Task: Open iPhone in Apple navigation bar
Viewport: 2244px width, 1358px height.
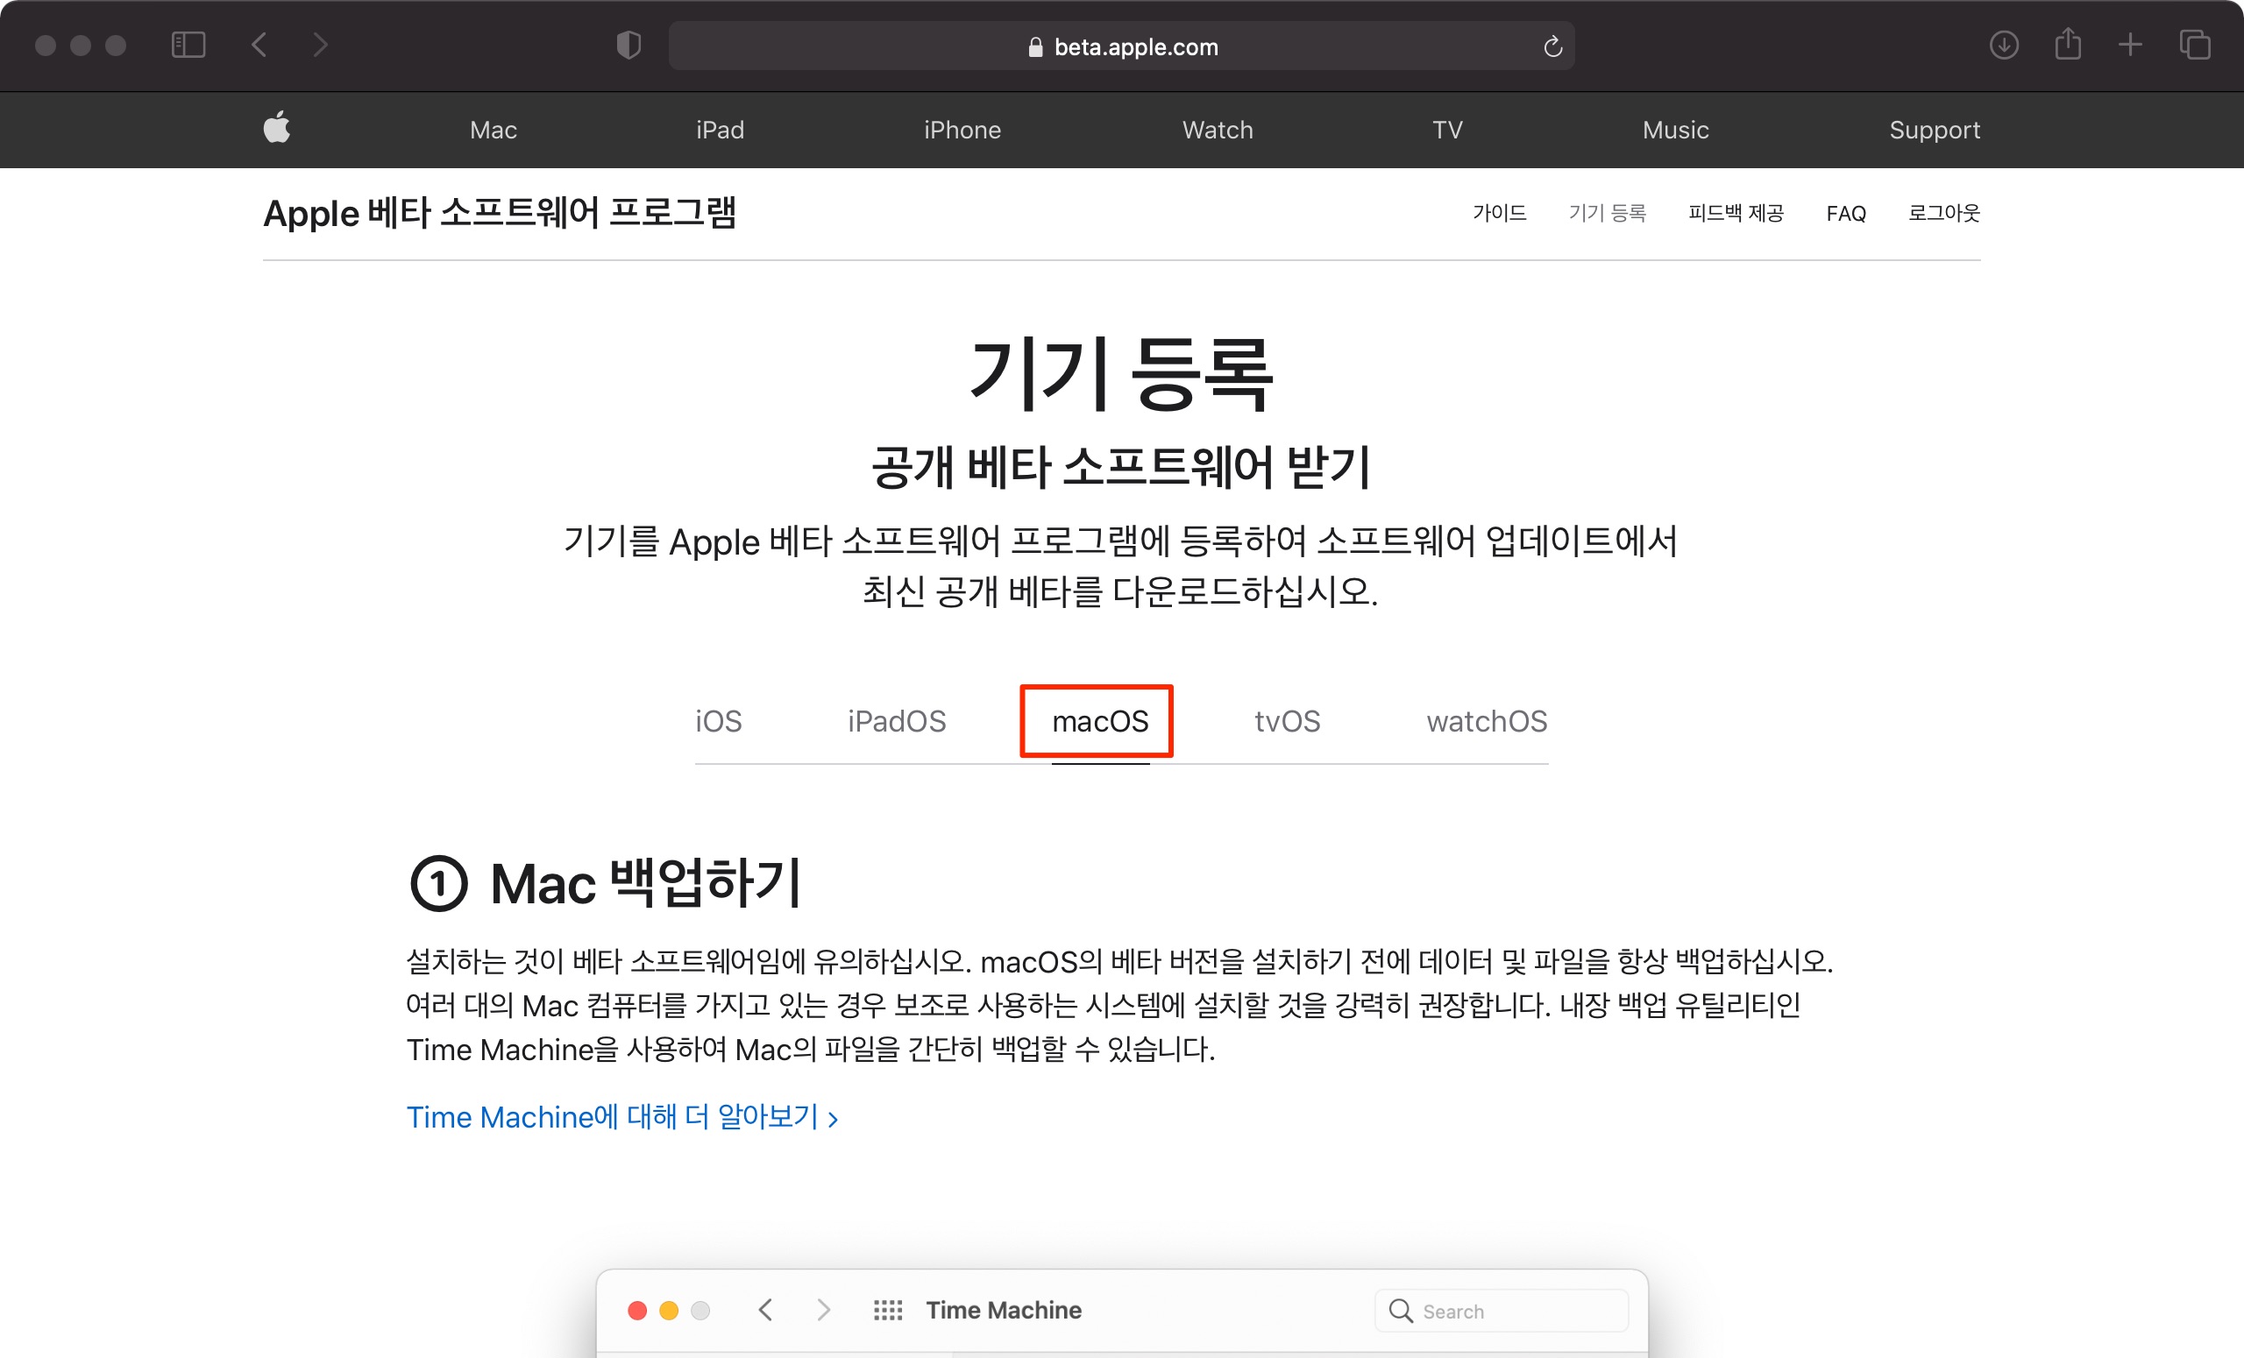Action: coord(962,131)
